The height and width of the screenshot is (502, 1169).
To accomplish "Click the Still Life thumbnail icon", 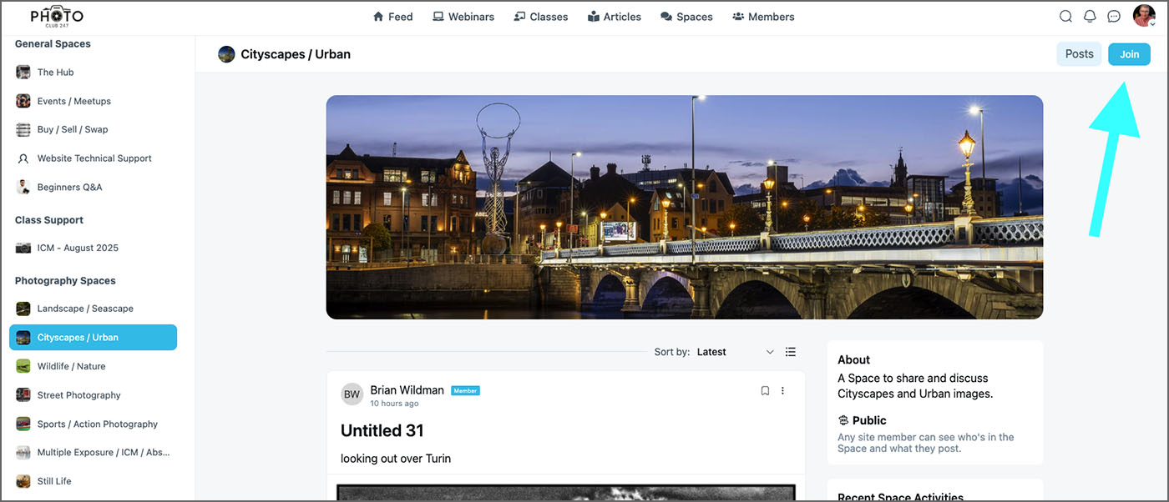I will [23, 481].
